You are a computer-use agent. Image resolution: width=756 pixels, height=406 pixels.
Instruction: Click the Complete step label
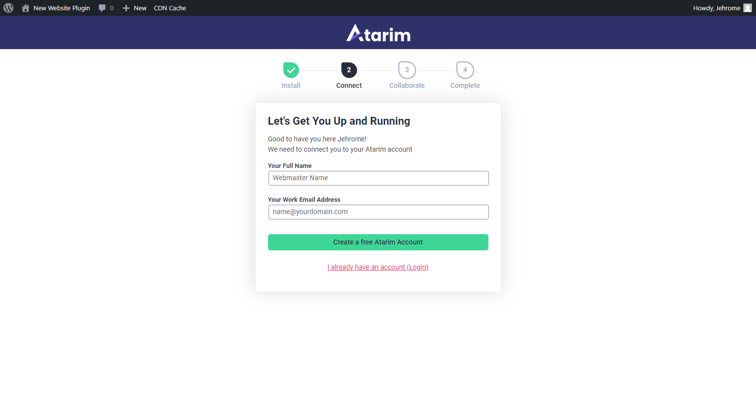(x=465, y=85)
